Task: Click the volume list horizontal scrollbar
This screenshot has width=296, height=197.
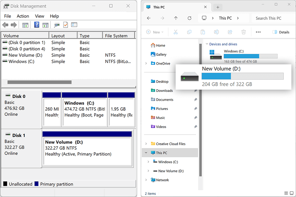Action: pyautogui.click(x=39, y=82)
